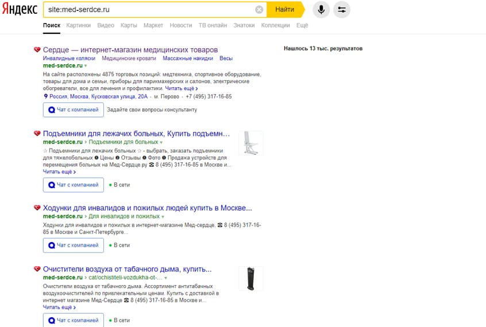Open result Подъемники для лежачих больных
This screenshot has height=327, width=486.
point(136,134)
